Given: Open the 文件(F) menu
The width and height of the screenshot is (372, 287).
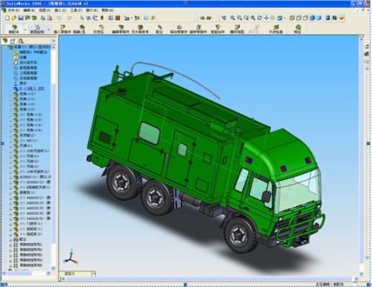Looking at the screenshot, I should (13, 10).
